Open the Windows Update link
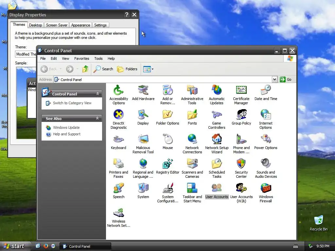The image size is (335, 251). pyautogui.click(x=66, y=127)
